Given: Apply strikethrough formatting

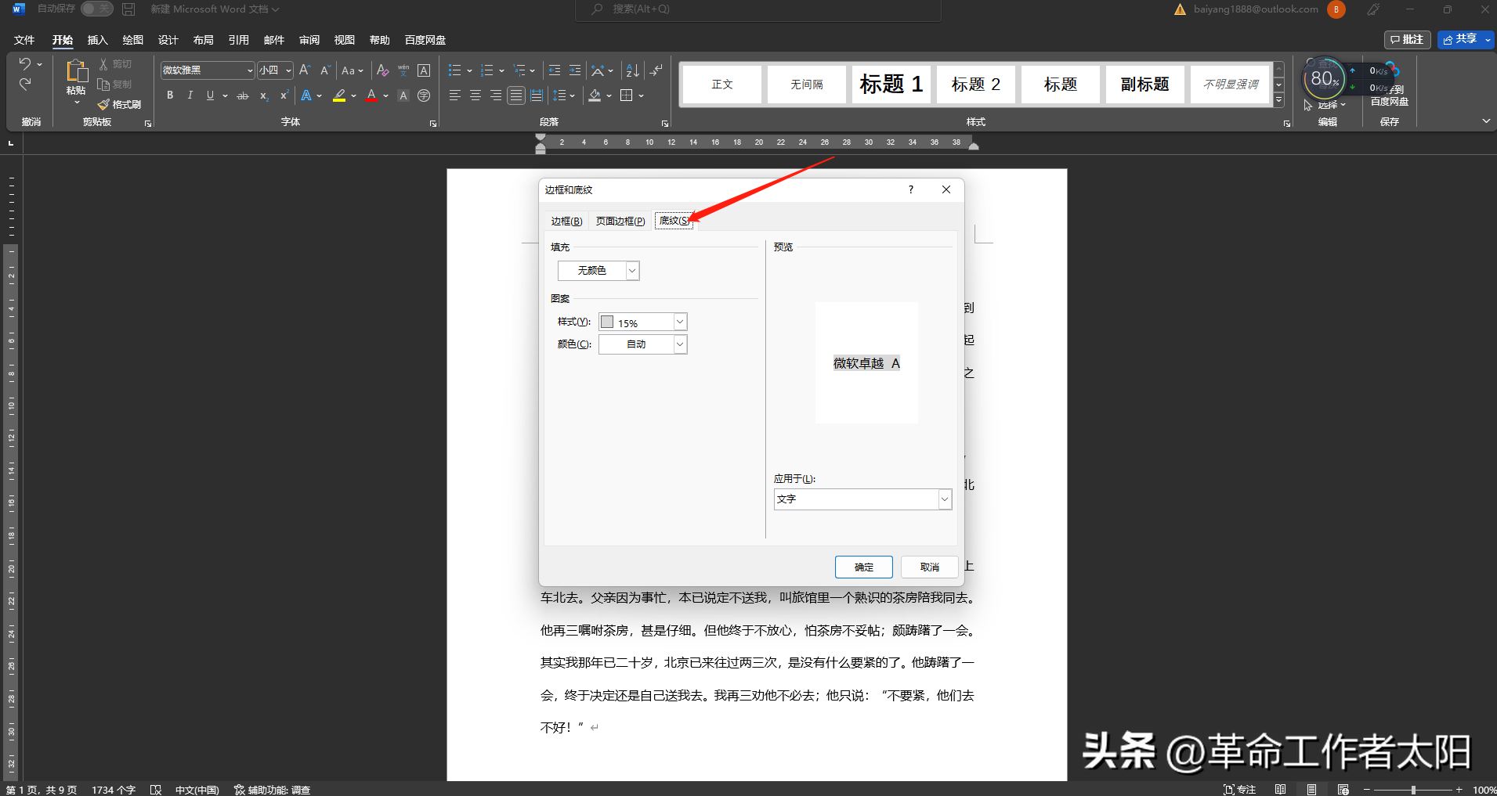Looking at the screenshot, I should (x=243, y=95).
